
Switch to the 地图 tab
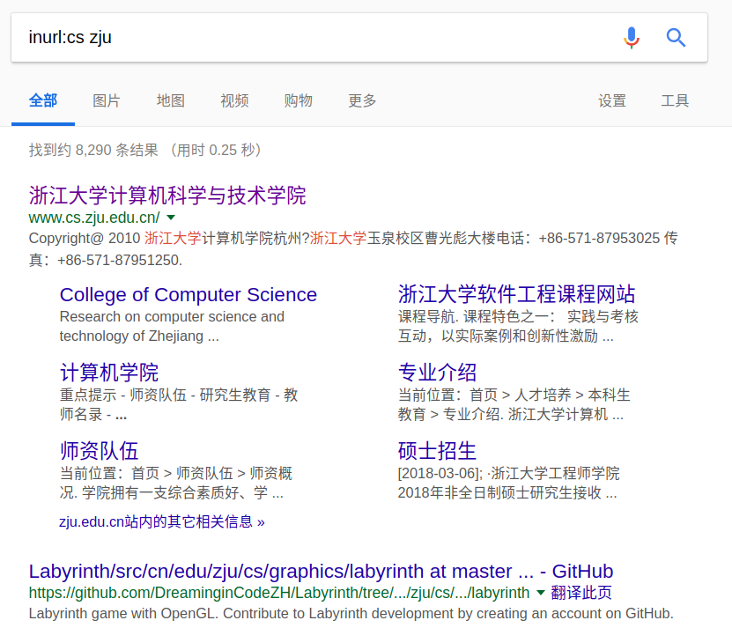click(170, 100)
